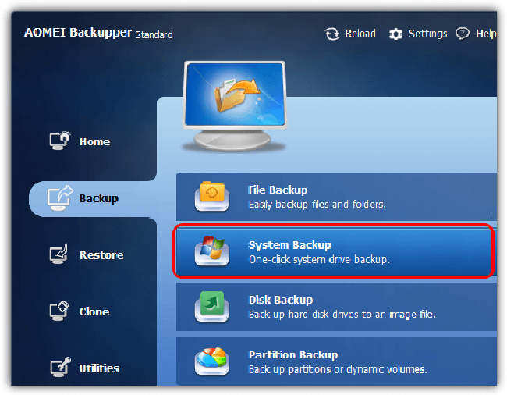
Task: Click the Utilities wrench icon in sidebar
Action: (x=61, y=367)
